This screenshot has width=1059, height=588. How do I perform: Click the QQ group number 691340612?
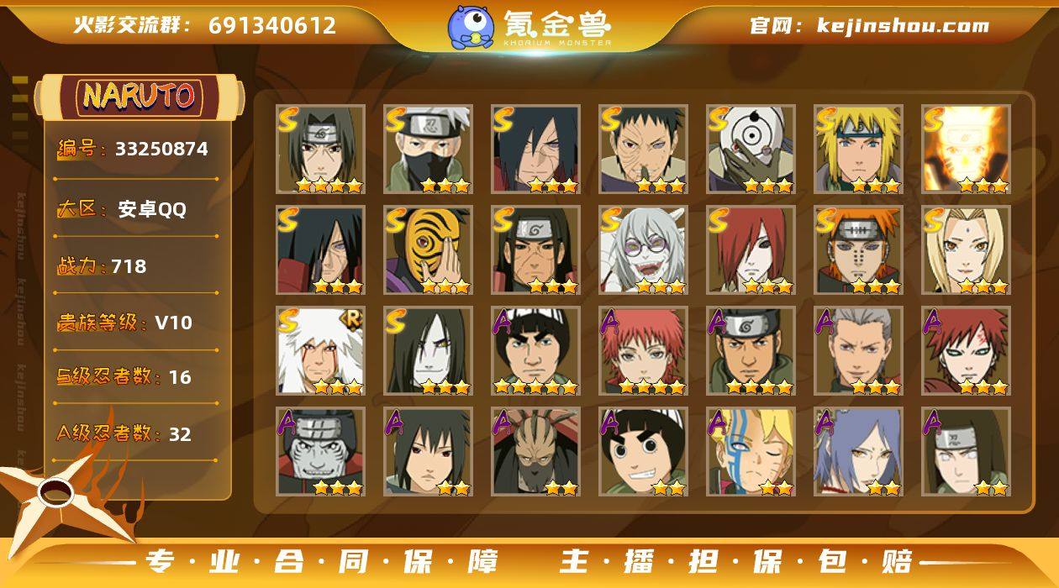272,25
